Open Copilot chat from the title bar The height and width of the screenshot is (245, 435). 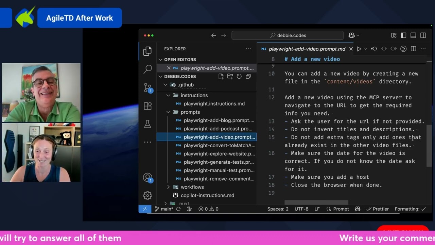coord(351,35)
